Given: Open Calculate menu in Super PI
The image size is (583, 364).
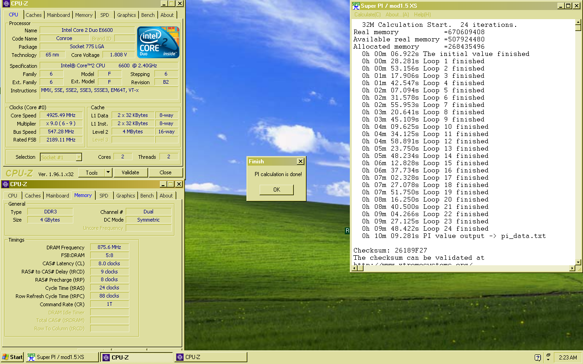Looking at the screenshot, I should click(x=368, y=15).
